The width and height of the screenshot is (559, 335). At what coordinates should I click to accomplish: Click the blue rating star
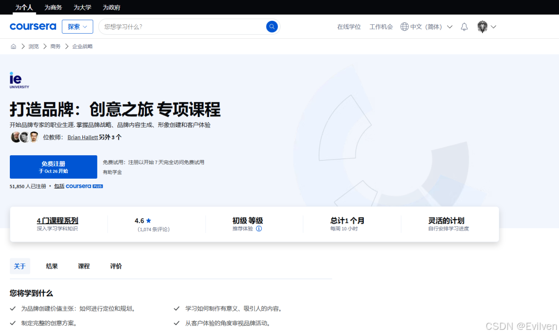(149, 221)
